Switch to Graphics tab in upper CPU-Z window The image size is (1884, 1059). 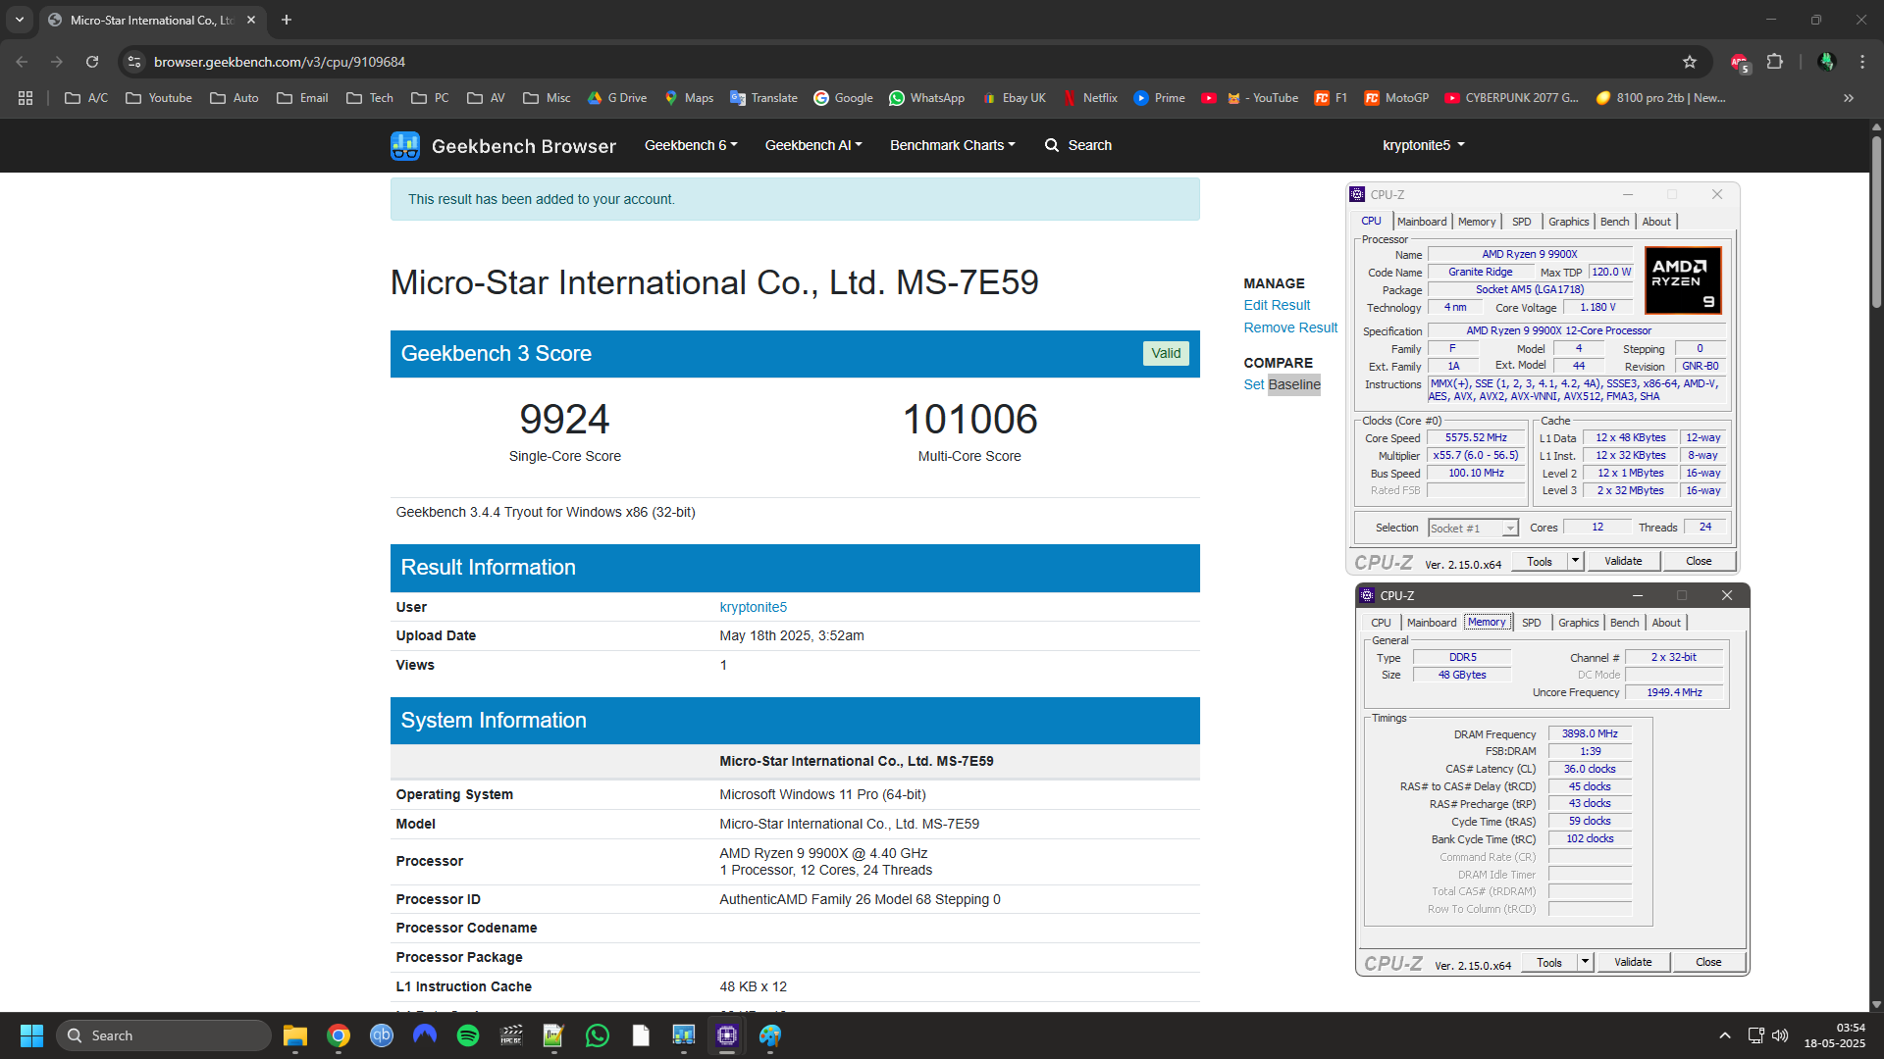1568,222
